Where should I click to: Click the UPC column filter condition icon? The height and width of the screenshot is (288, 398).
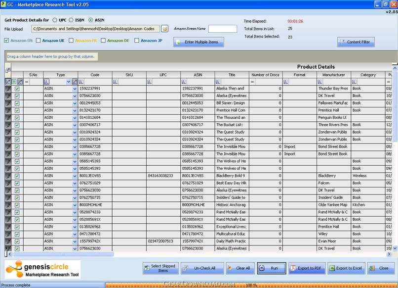pos(150,82)
